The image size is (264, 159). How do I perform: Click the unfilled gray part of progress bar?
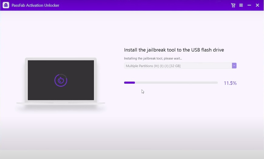(x=176, y=83)
